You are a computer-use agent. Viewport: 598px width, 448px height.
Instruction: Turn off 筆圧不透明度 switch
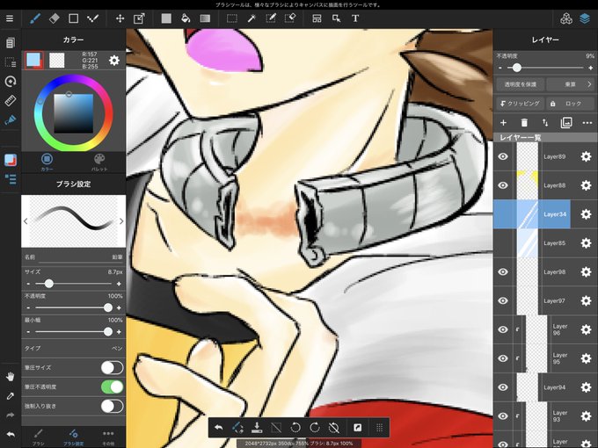113,387
